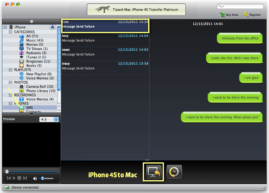Click the next track button
Viewport: 269px width, 193px height.
click(x=25, y=178)
